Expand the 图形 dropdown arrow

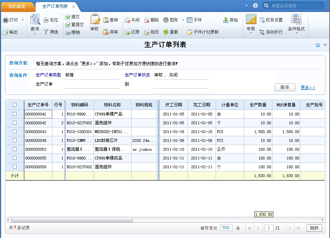pos(183,20)
